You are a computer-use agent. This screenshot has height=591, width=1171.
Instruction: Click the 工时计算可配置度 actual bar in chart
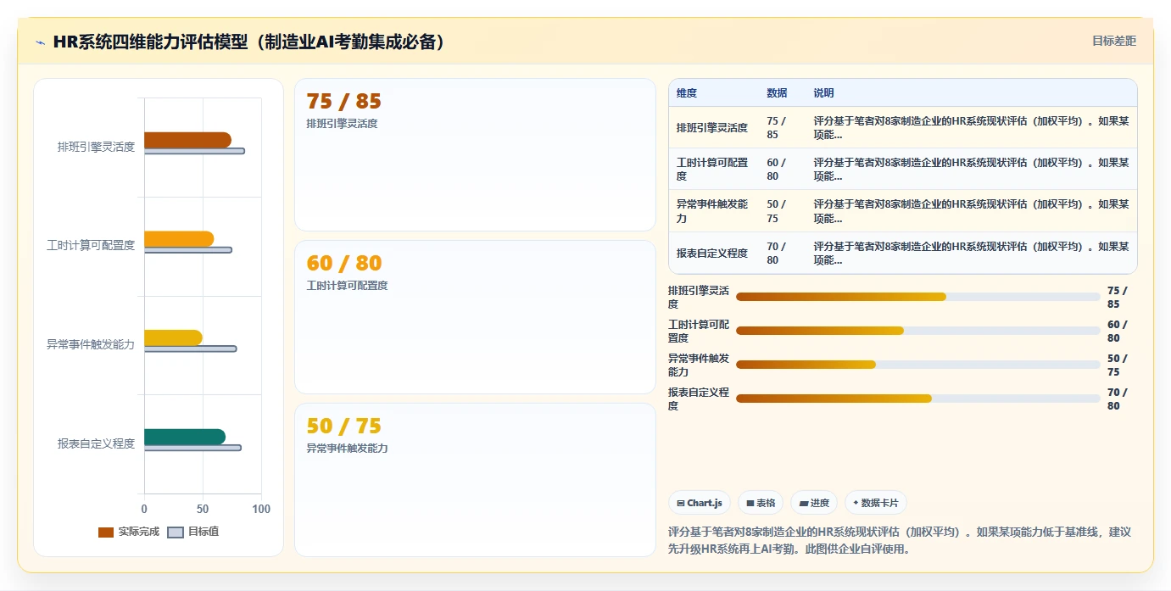pos(179,239)
